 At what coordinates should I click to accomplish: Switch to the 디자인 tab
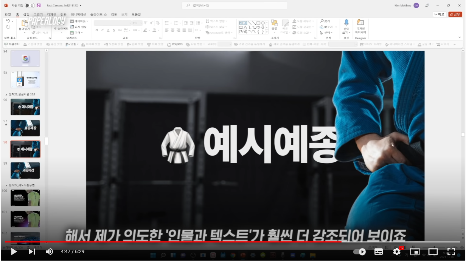[x=51, y=14]
